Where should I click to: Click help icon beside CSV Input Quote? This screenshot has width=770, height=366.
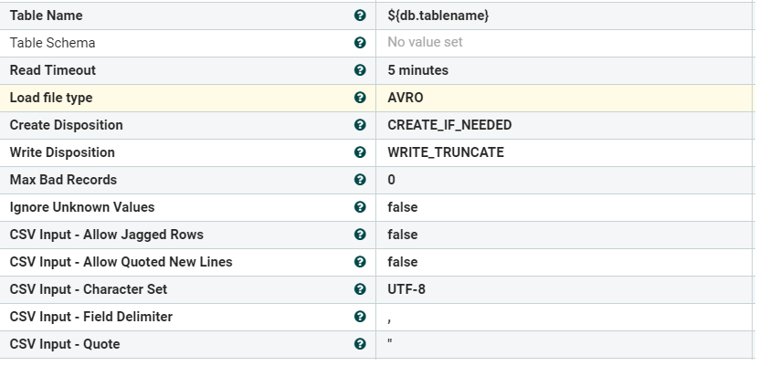coord(360,344)
